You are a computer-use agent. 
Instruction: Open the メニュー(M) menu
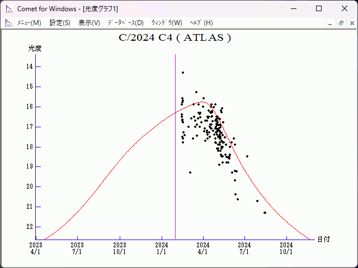click(29, 23)
